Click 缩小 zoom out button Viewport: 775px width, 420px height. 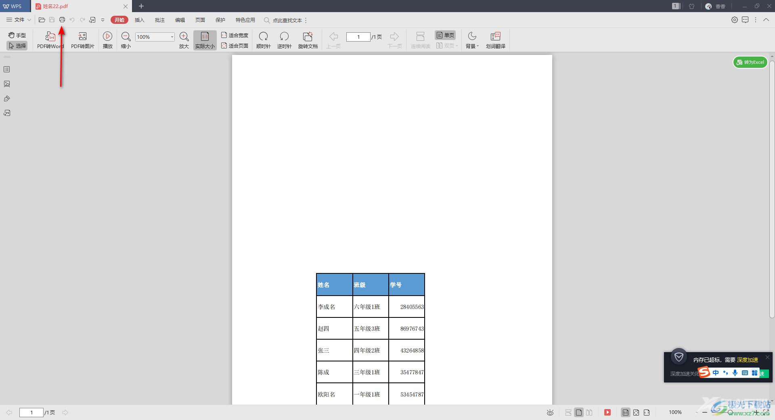[x=126, y=40]
